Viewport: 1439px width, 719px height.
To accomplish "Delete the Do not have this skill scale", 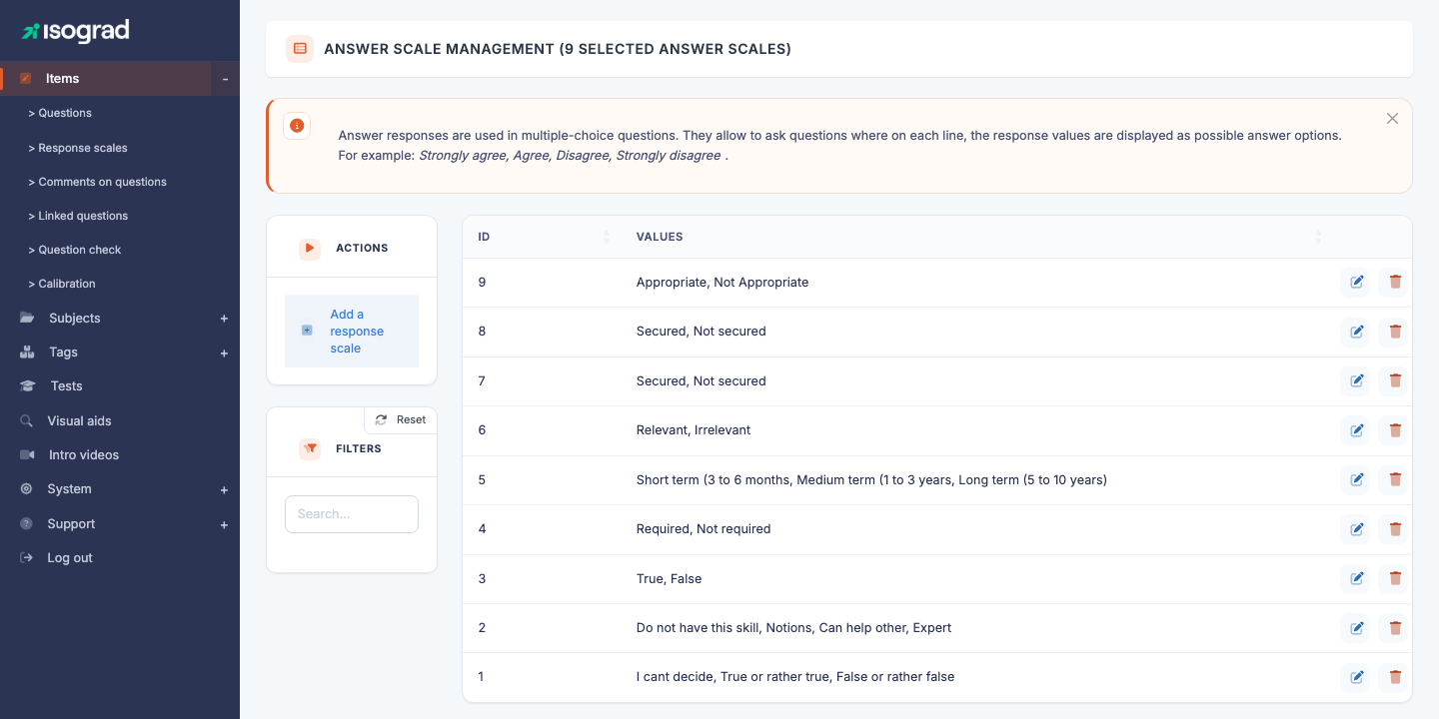I will [x=1394, y=628].
